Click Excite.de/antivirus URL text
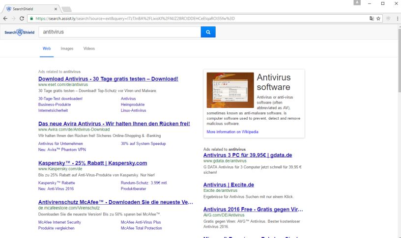The height and width of the screenshot is (238, 401). click(220, 190)
